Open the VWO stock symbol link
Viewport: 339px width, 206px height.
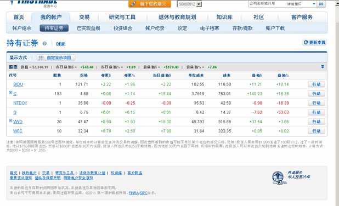[18, 122]
